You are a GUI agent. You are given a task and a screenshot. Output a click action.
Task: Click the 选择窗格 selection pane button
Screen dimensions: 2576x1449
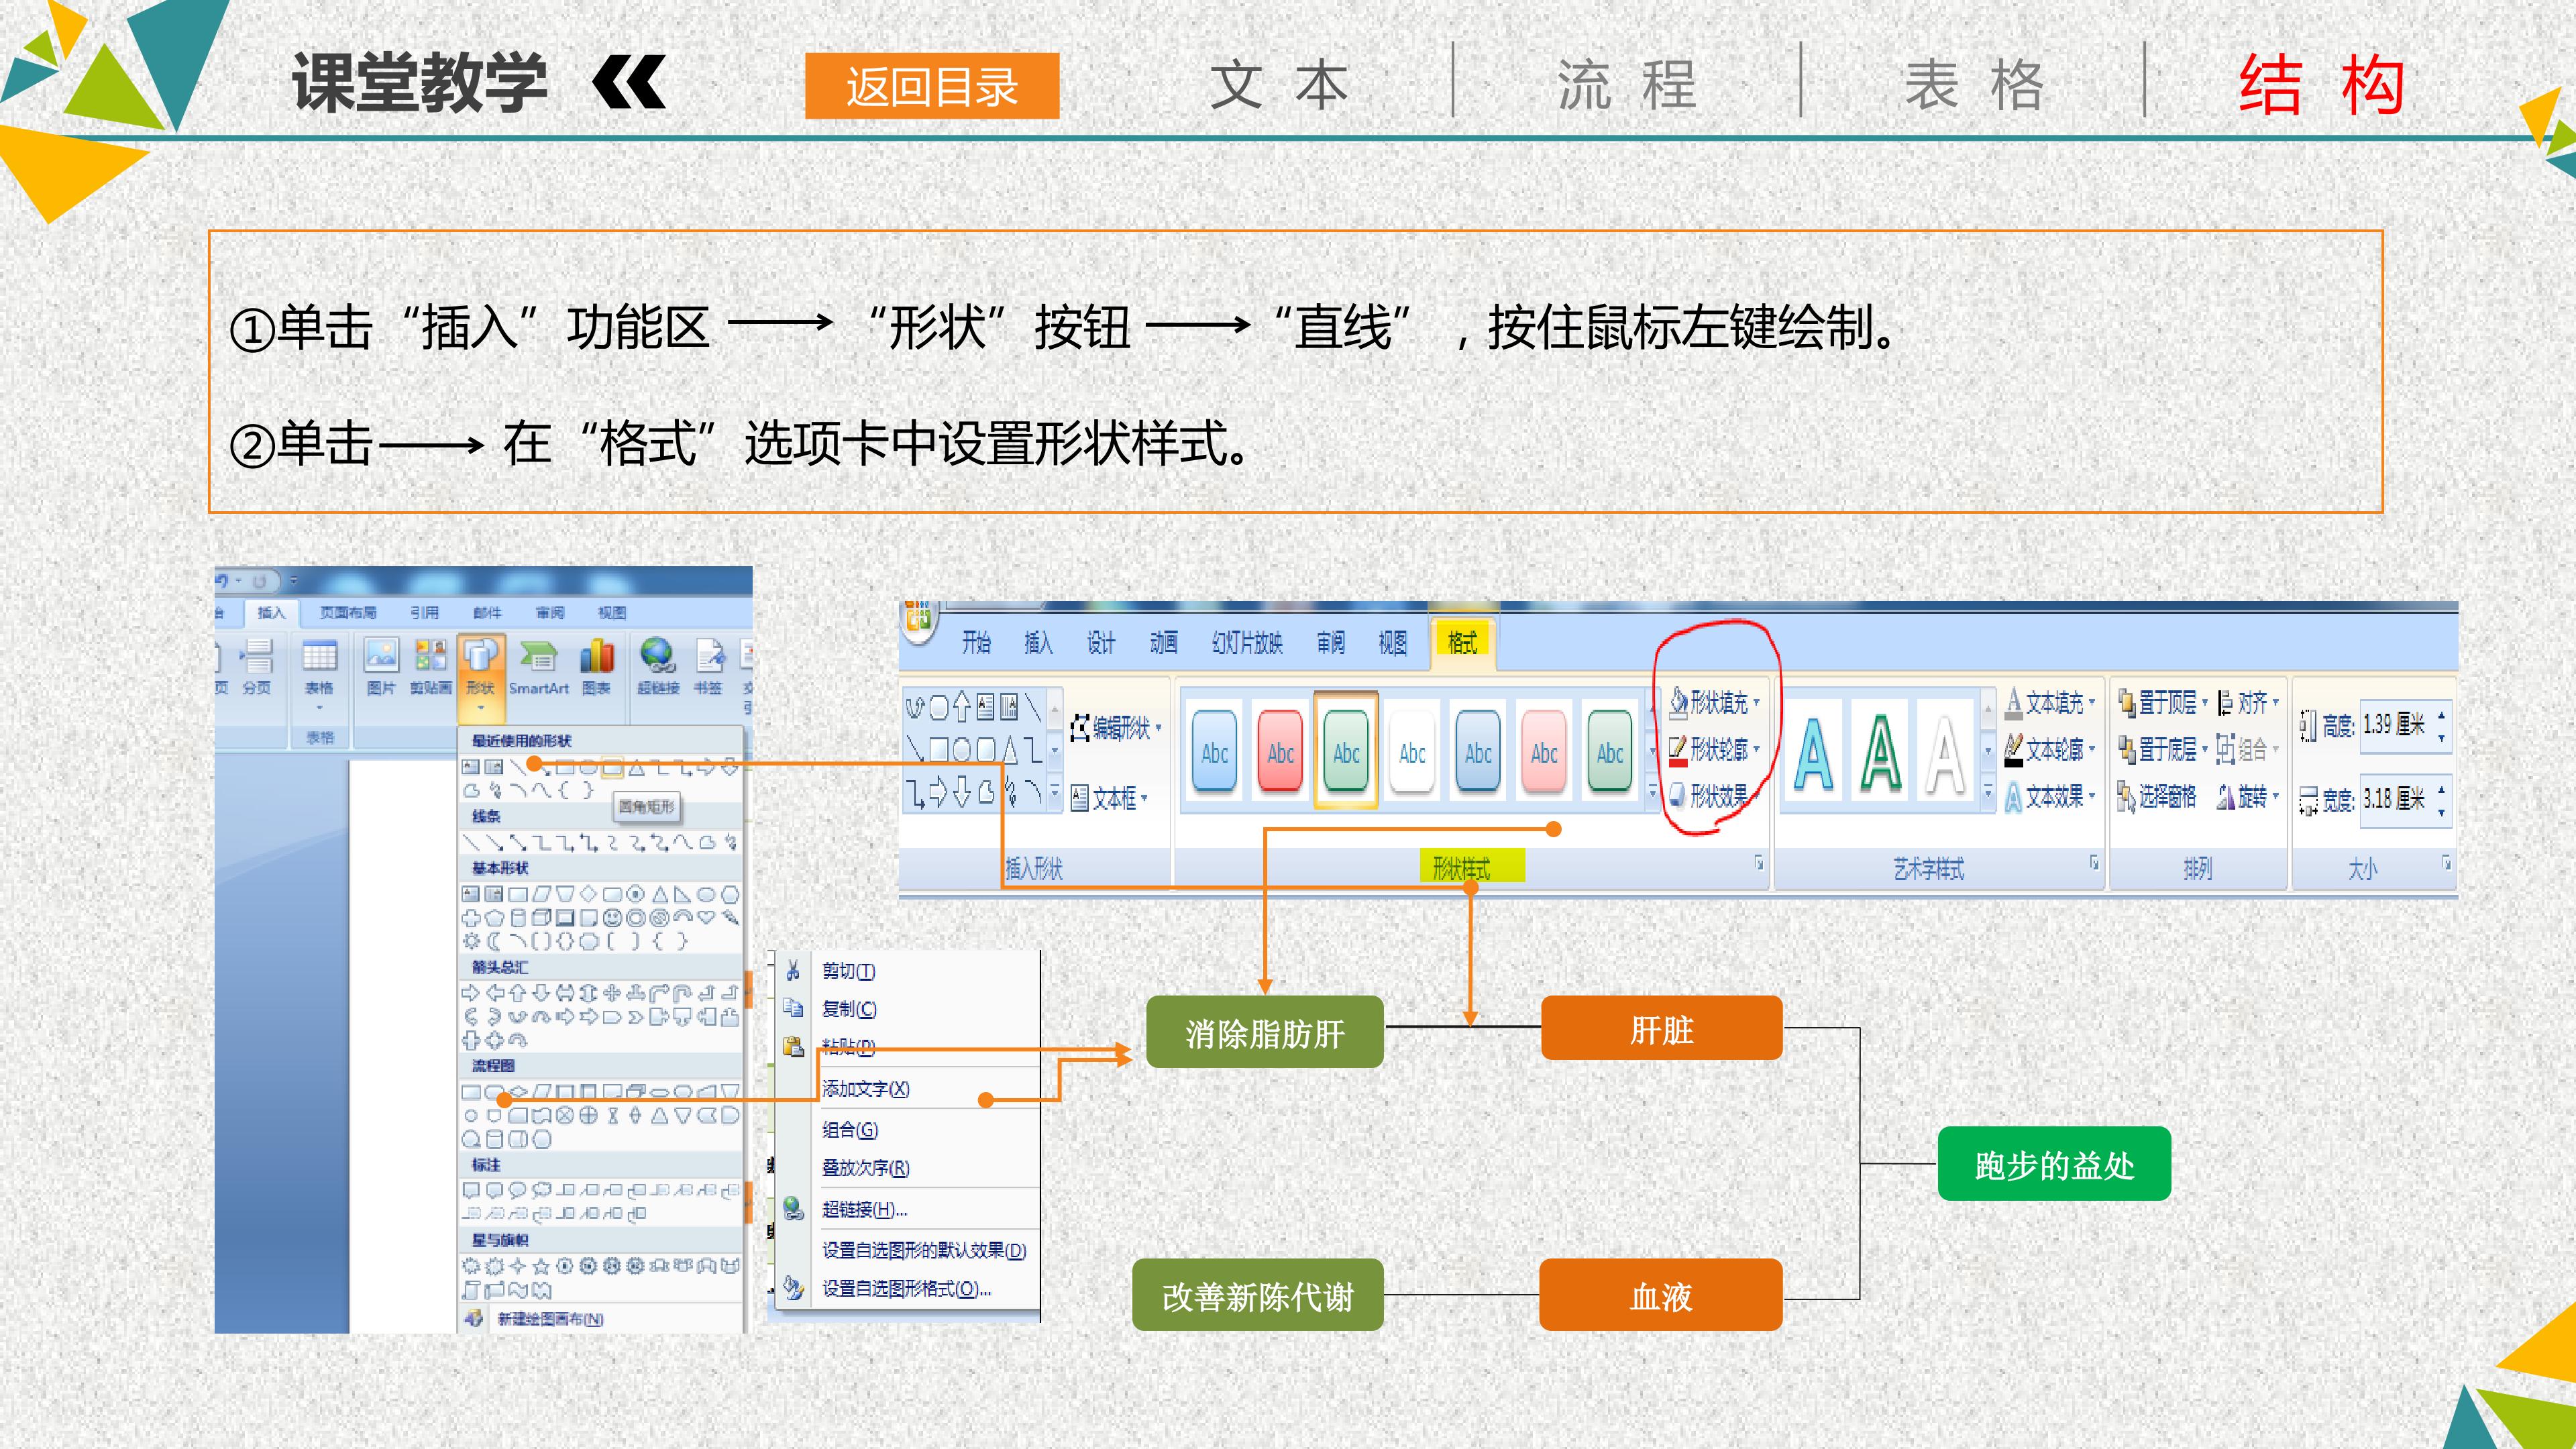click(2156, 796)
